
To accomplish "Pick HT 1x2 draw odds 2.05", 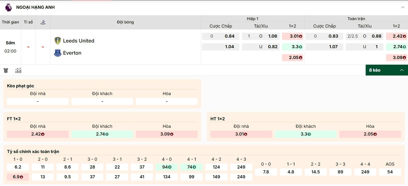I will tap(370, 134).
